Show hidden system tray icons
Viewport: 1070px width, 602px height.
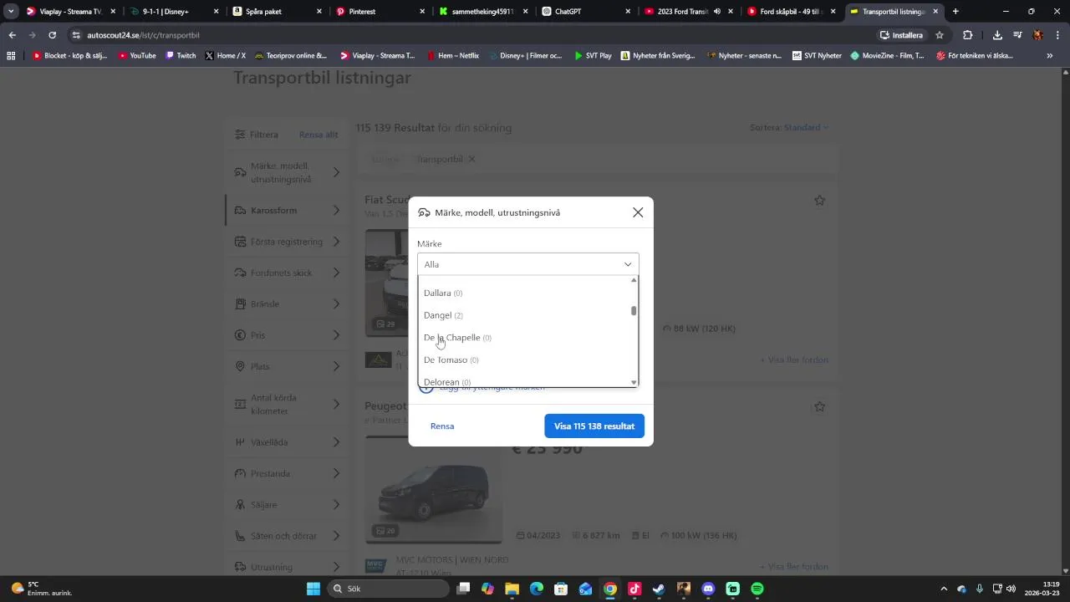pyautogui.click(x=944, y=589)
